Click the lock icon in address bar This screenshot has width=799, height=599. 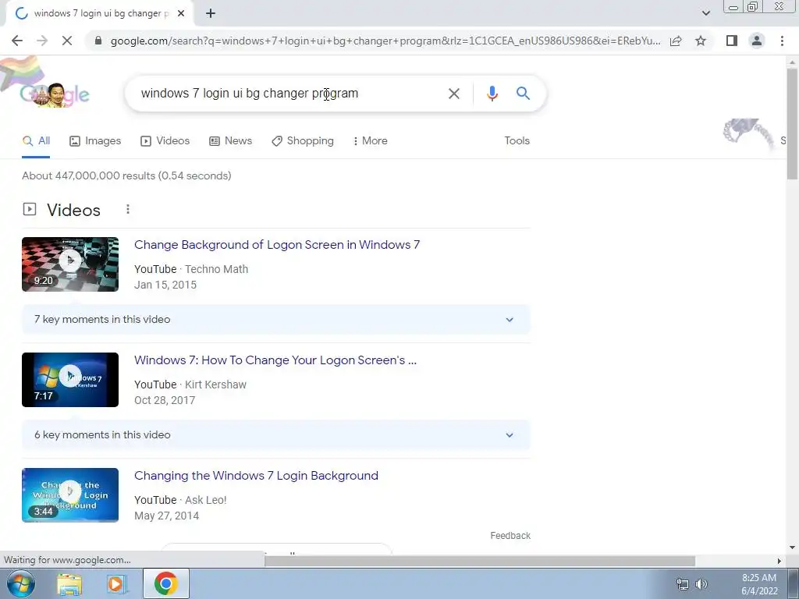(98, 41)
